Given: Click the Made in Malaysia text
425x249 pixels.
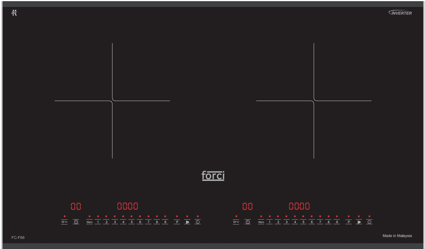Looking at the screenshot, I should pos(397,236).
